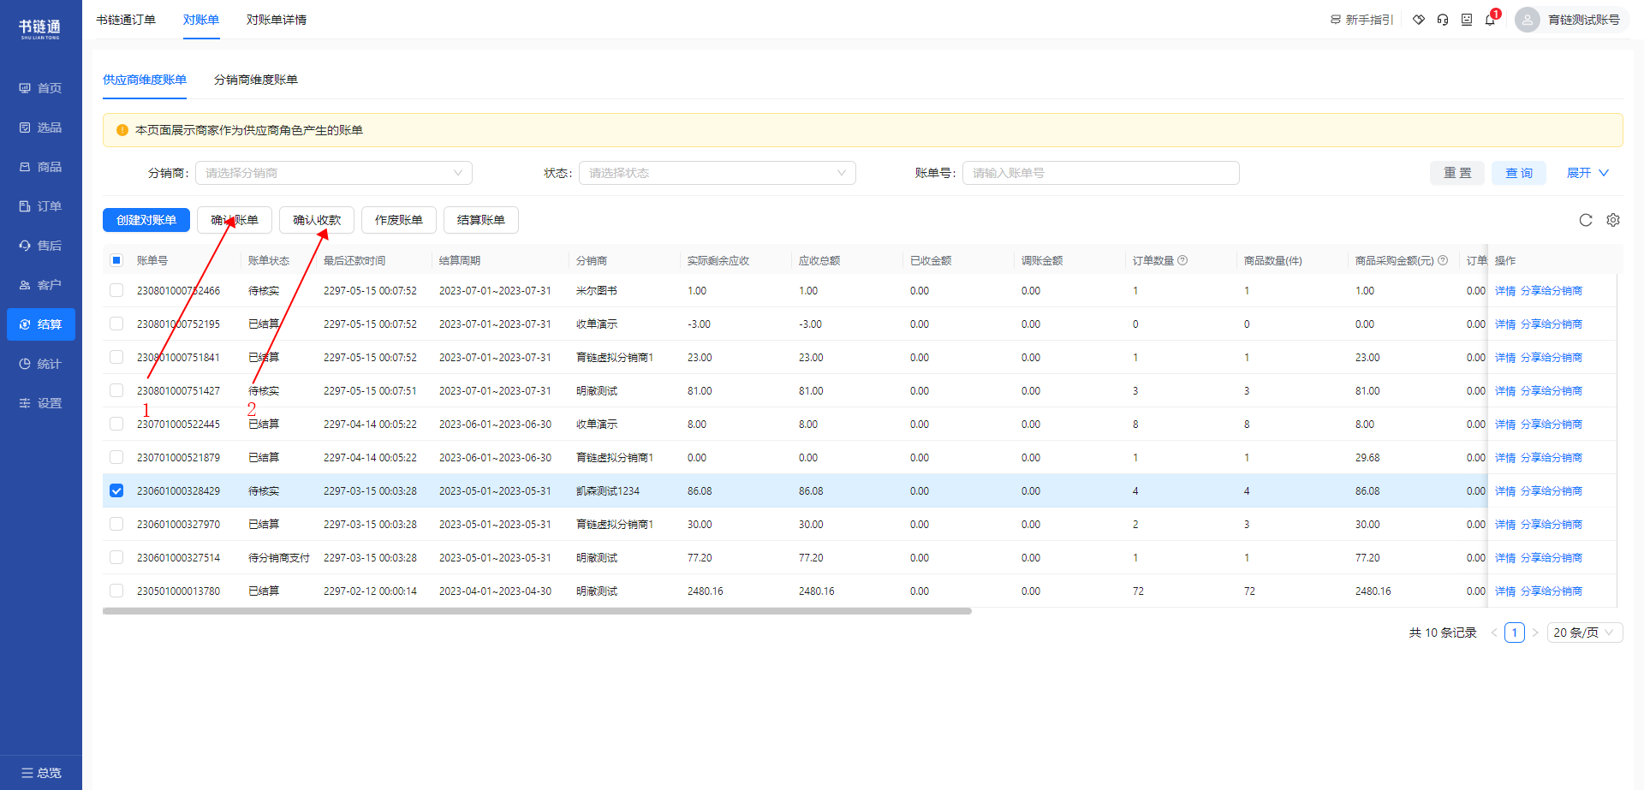
Task: Go to the next page arrow
Action: [x=1535, y=633]
